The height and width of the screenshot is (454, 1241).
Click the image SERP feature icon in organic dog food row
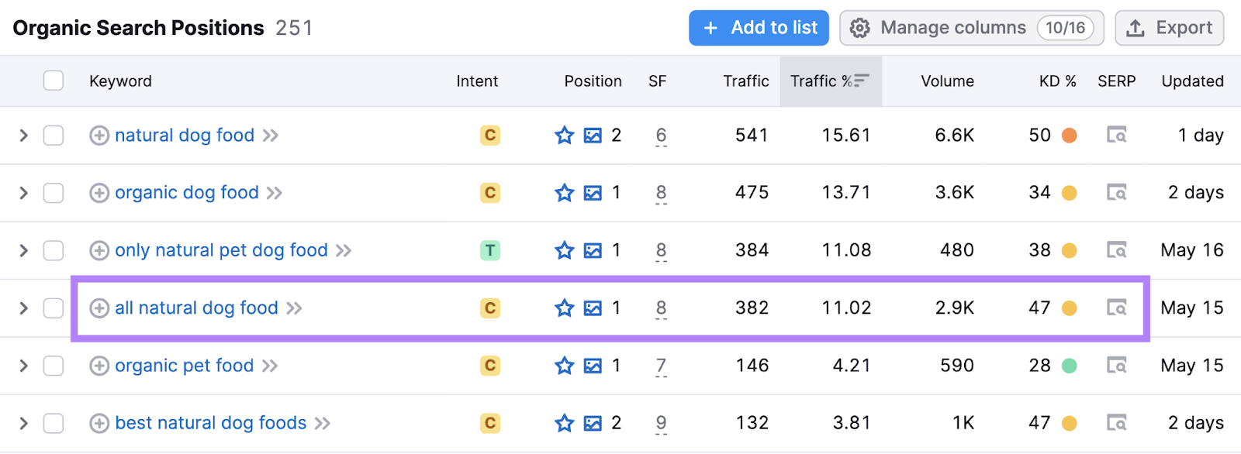coord(593,194)
